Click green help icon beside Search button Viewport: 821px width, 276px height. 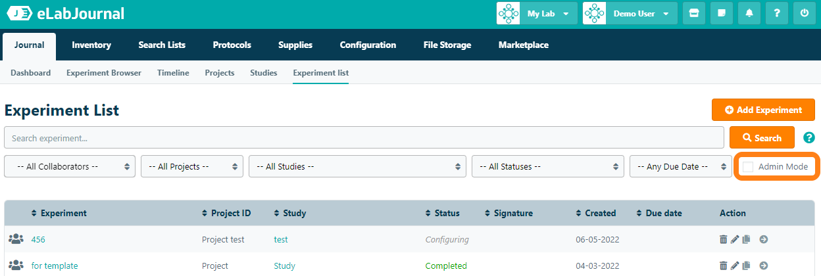tap(809, 138)
